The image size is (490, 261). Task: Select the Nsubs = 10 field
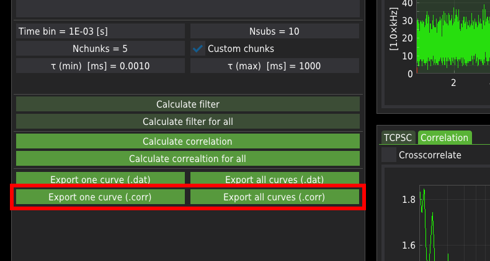274,31
